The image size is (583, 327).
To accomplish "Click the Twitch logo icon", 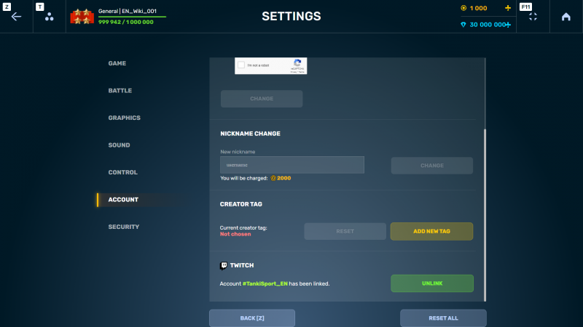I will (x=224, y=265).
